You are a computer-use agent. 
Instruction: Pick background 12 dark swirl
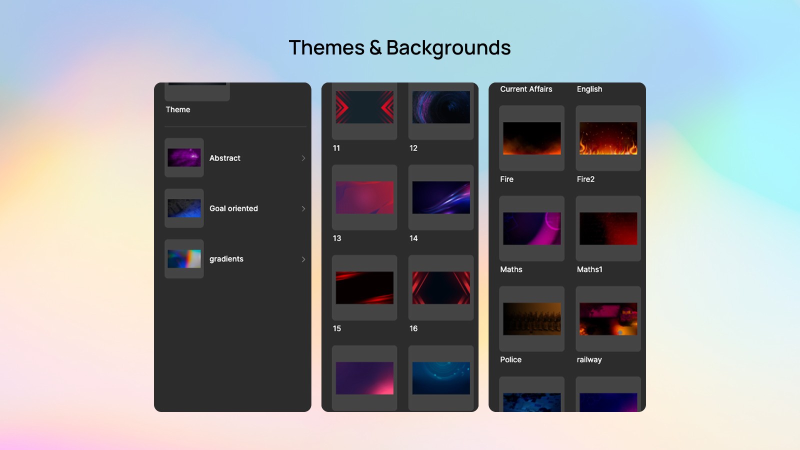[441, 107]
